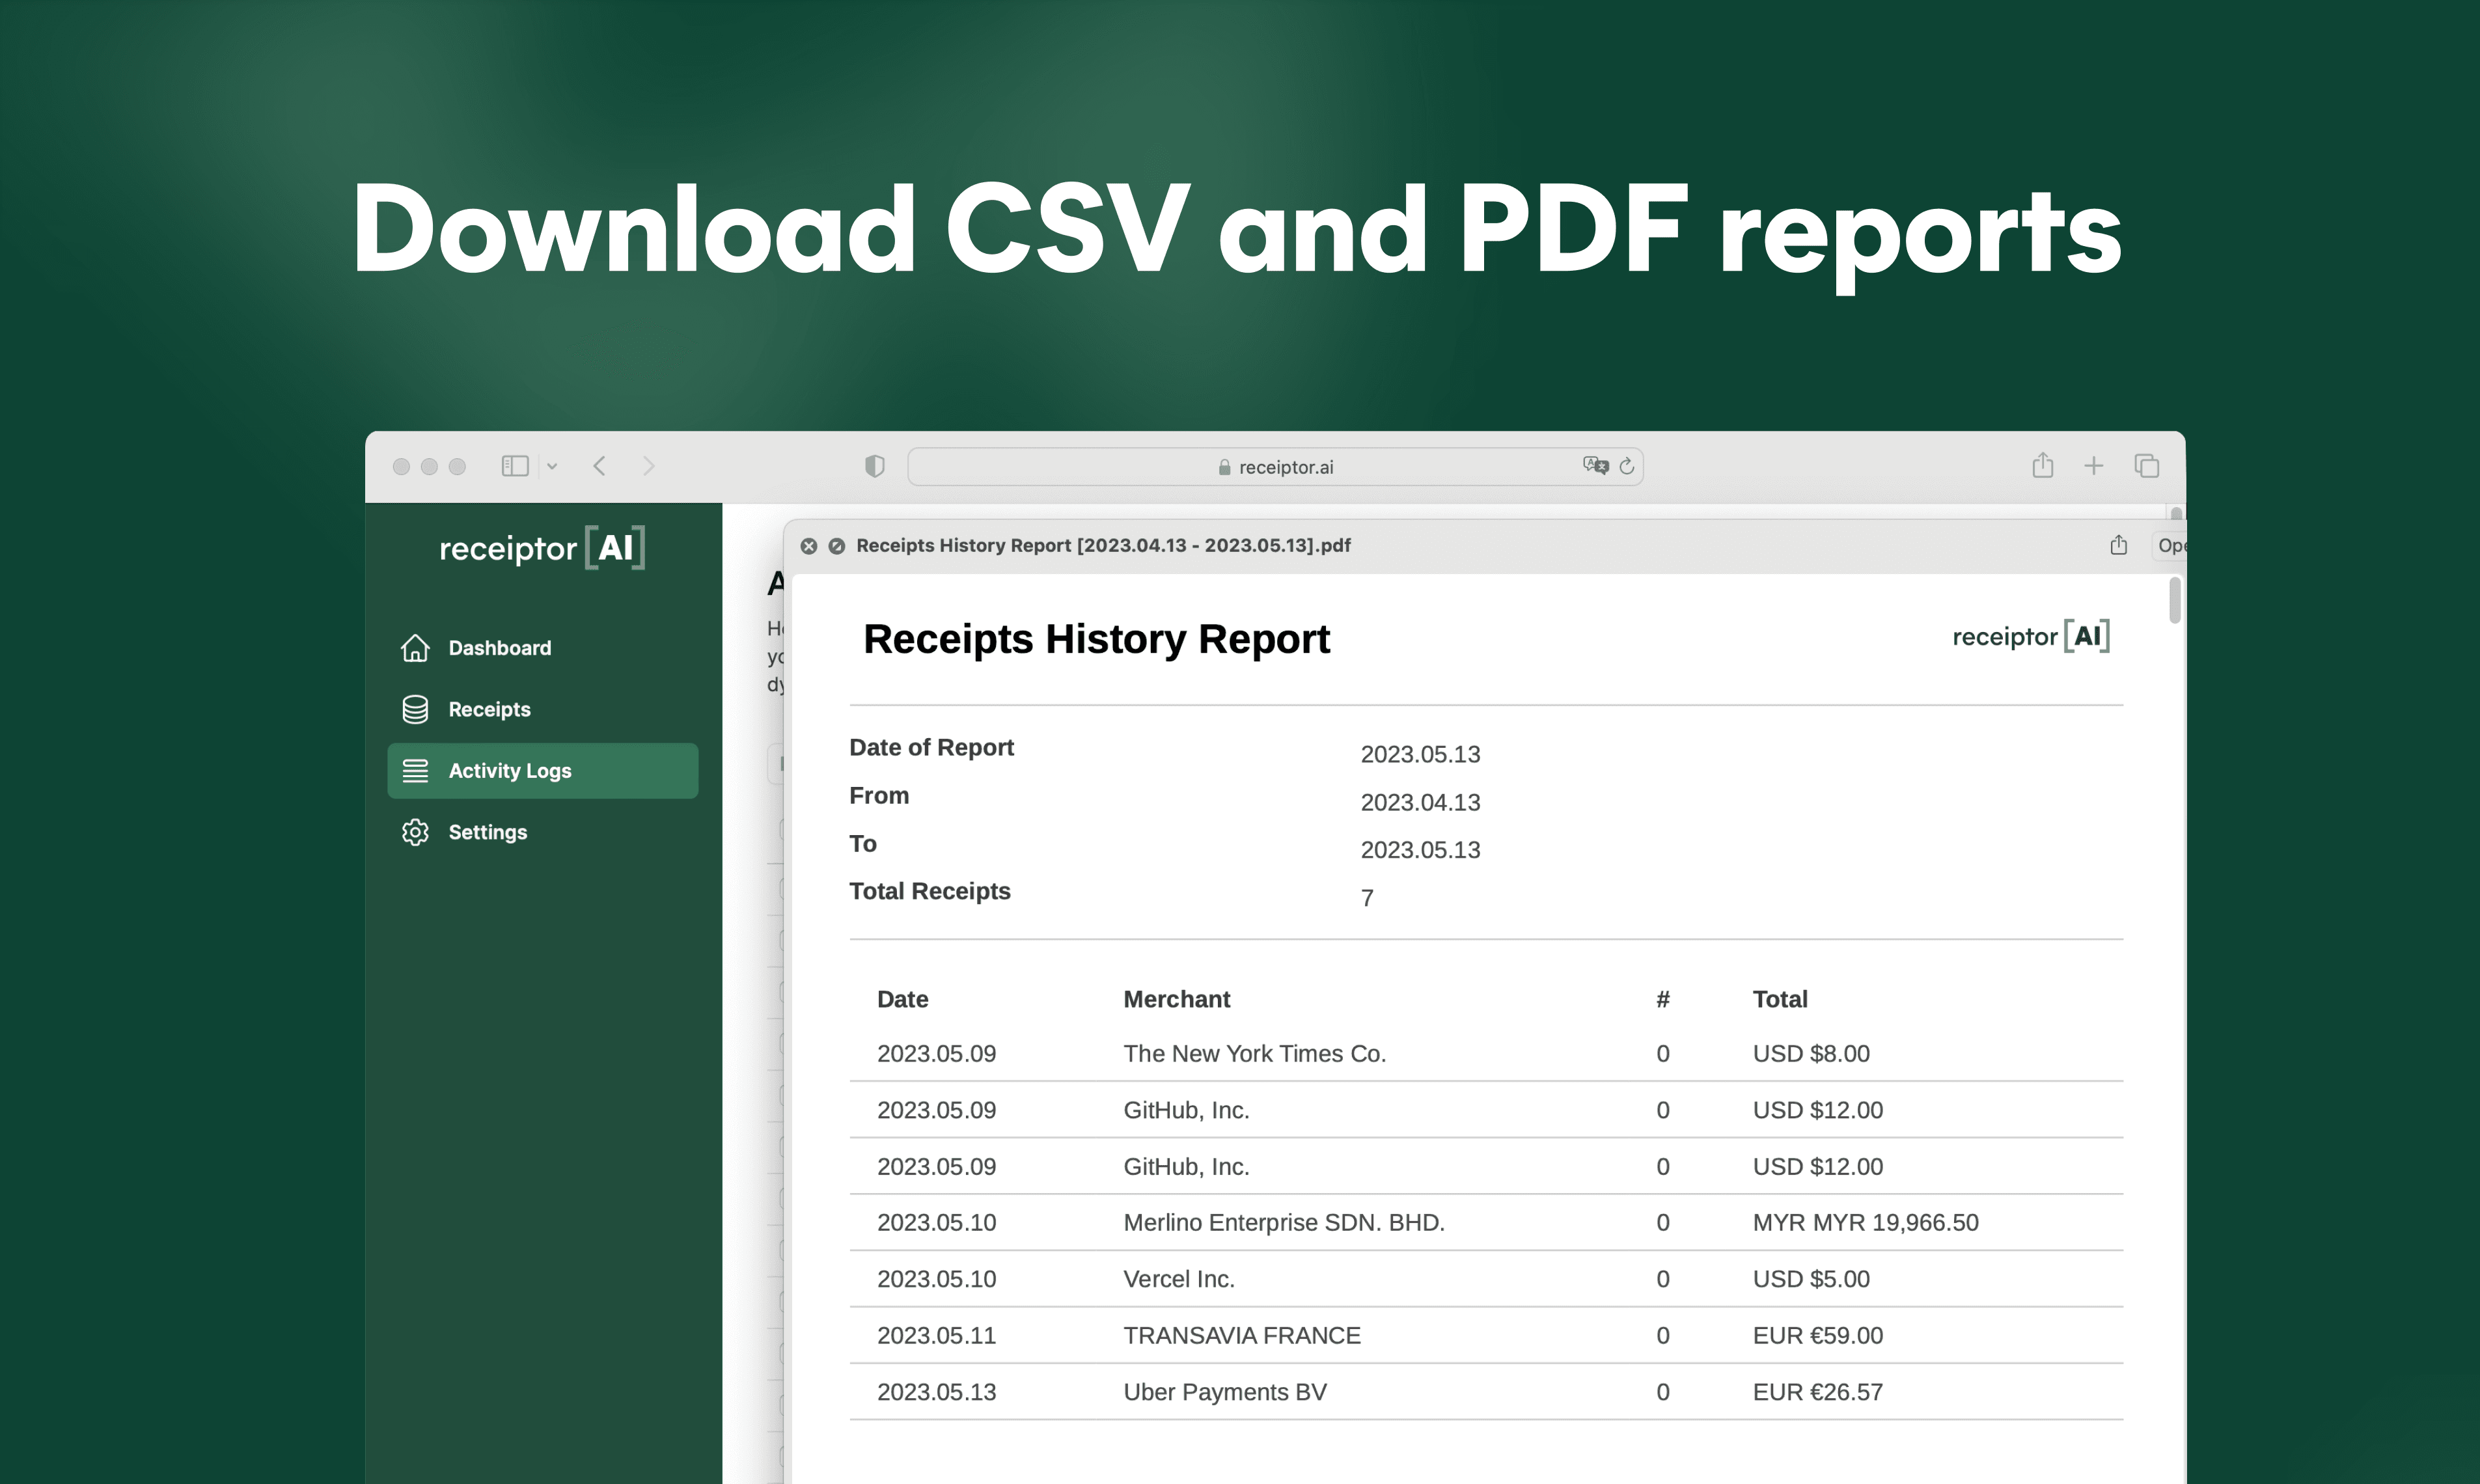
Task: Select Activity Logs in the sidebar
Action: click(510, 770)
